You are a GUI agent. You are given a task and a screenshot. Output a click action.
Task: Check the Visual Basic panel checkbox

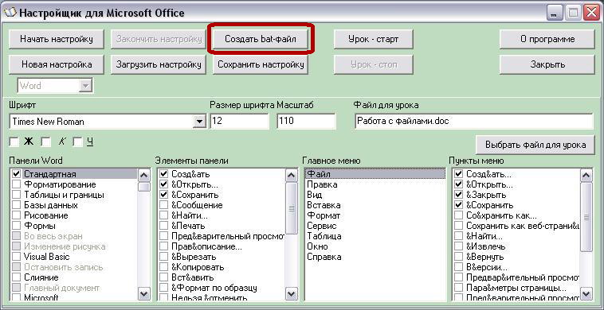tap(16, 257)
